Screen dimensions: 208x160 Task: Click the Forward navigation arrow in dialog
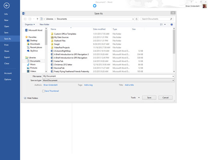point(30,19)
